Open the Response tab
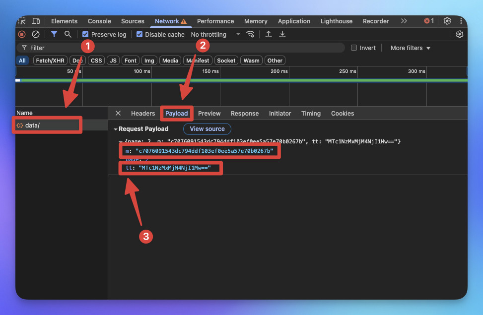 tap(245, 113)
